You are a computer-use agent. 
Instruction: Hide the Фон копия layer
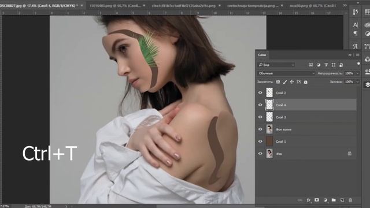point(260,129)
